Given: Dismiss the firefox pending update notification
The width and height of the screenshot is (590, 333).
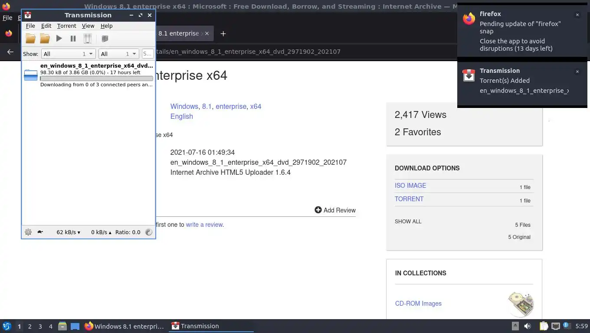Looking at the screenshot, I should click(x=577, y=15).
